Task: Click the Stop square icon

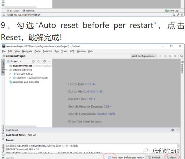Action: pyautogui.click(x=175, y=56)
